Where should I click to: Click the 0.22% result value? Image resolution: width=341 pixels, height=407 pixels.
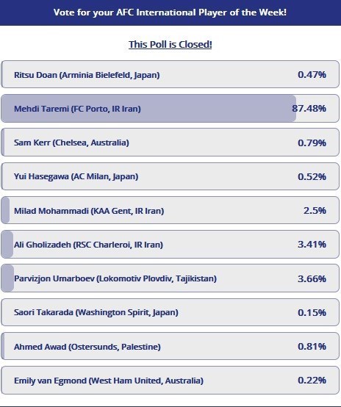(x=312, y=381)
